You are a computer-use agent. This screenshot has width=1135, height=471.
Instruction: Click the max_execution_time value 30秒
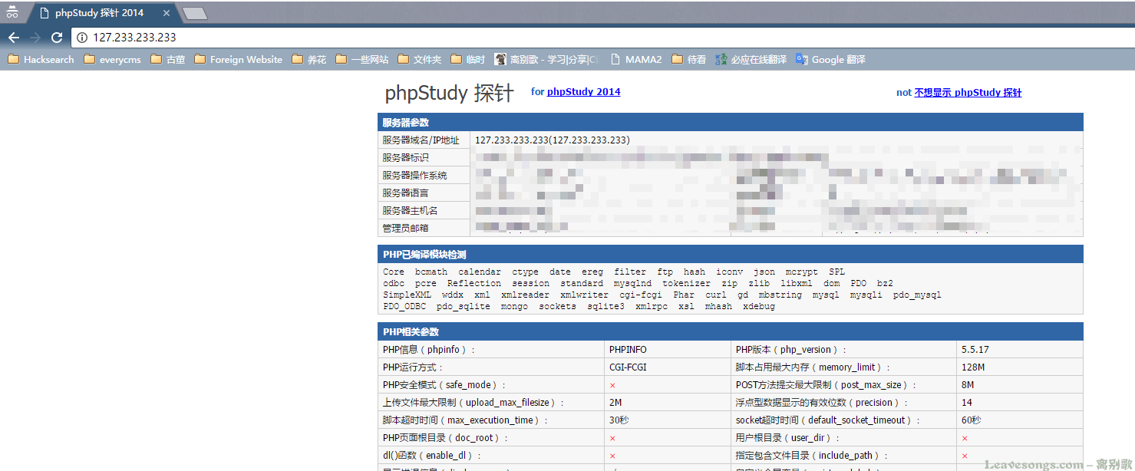point(619,420)
